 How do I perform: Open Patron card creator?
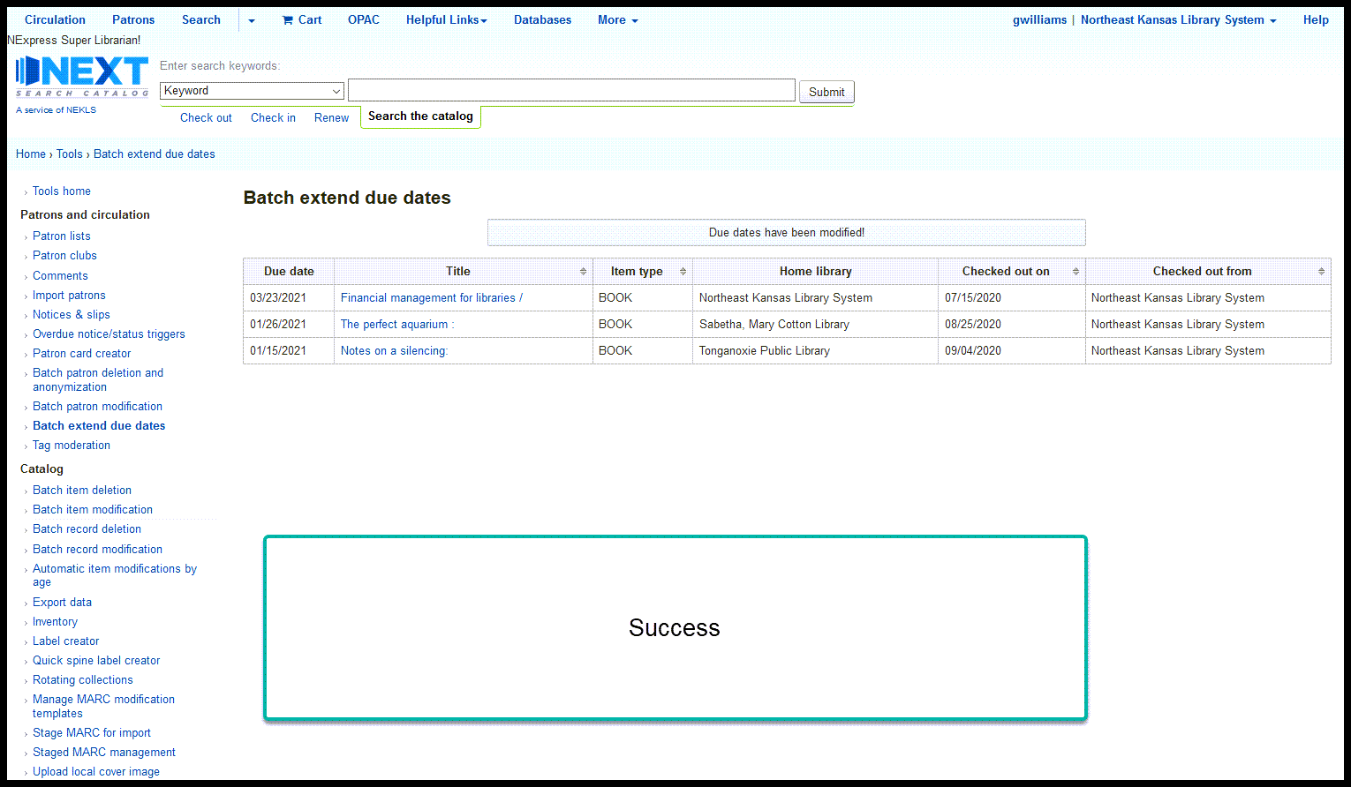tap(81, 353)
